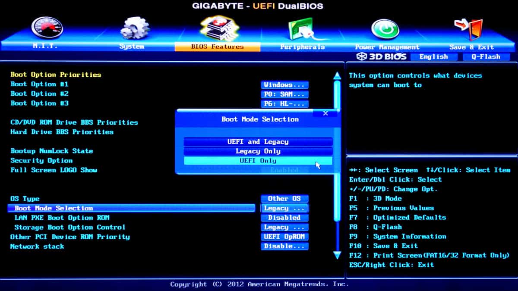Screen dimensions: 518x291
Task: Select UEFI and Legacy boot mode
Action: [258, 141]
